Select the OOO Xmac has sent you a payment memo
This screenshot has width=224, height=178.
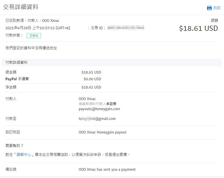point(107,169)
